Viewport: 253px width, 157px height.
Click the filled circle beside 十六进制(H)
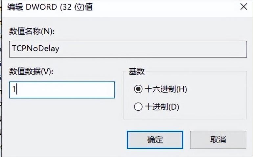click(x=138, y=89)
